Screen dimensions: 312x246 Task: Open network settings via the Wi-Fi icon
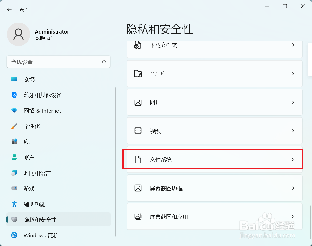(x=14, y=110)
